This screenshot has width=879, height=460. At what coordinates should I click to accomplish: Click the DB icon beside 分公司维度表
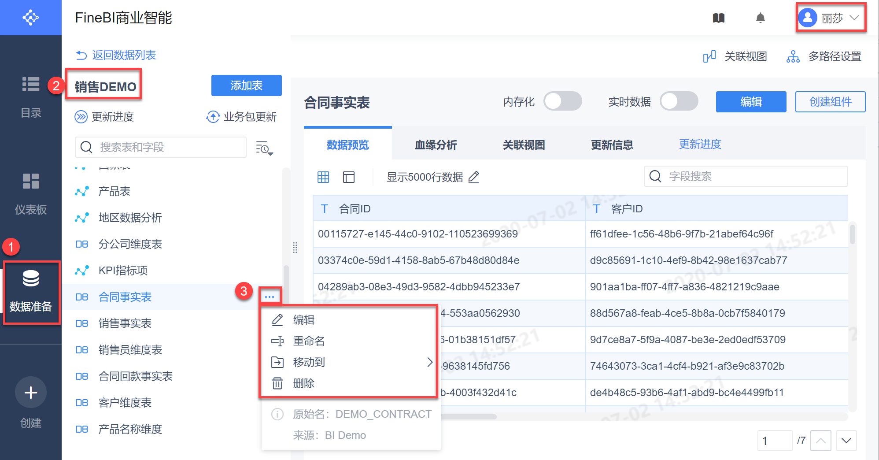click(x=82, y=244)
